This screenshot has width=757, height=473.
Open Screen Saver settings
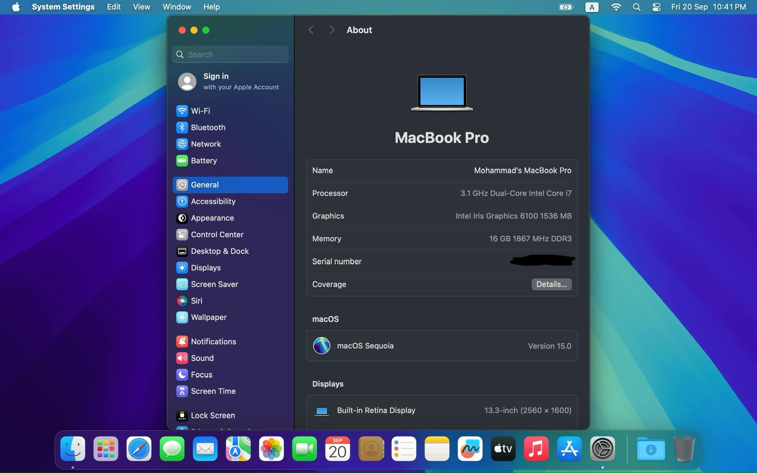[230, 284]
